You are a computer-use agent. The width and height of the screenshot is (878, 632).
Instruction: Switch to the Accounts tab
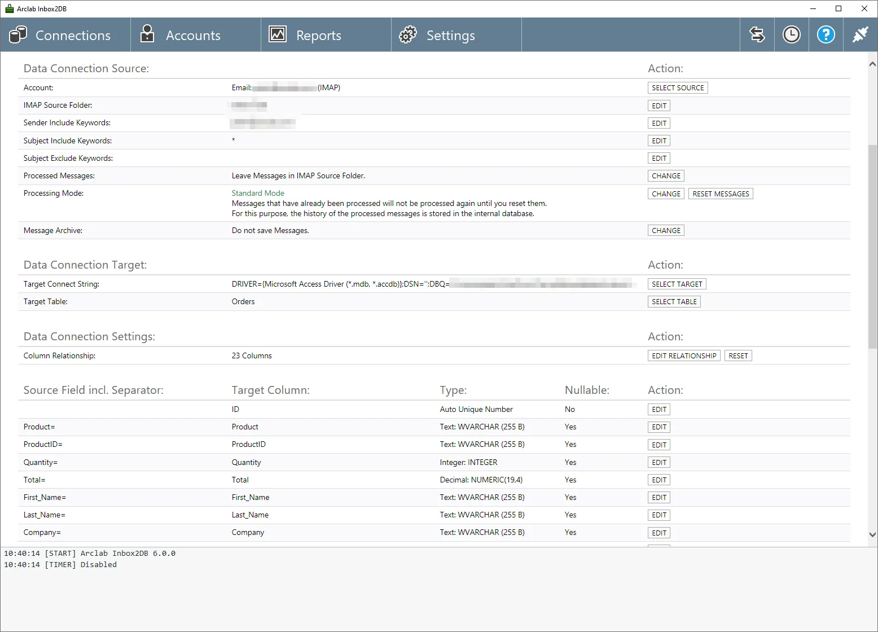[x=196, y=35]
